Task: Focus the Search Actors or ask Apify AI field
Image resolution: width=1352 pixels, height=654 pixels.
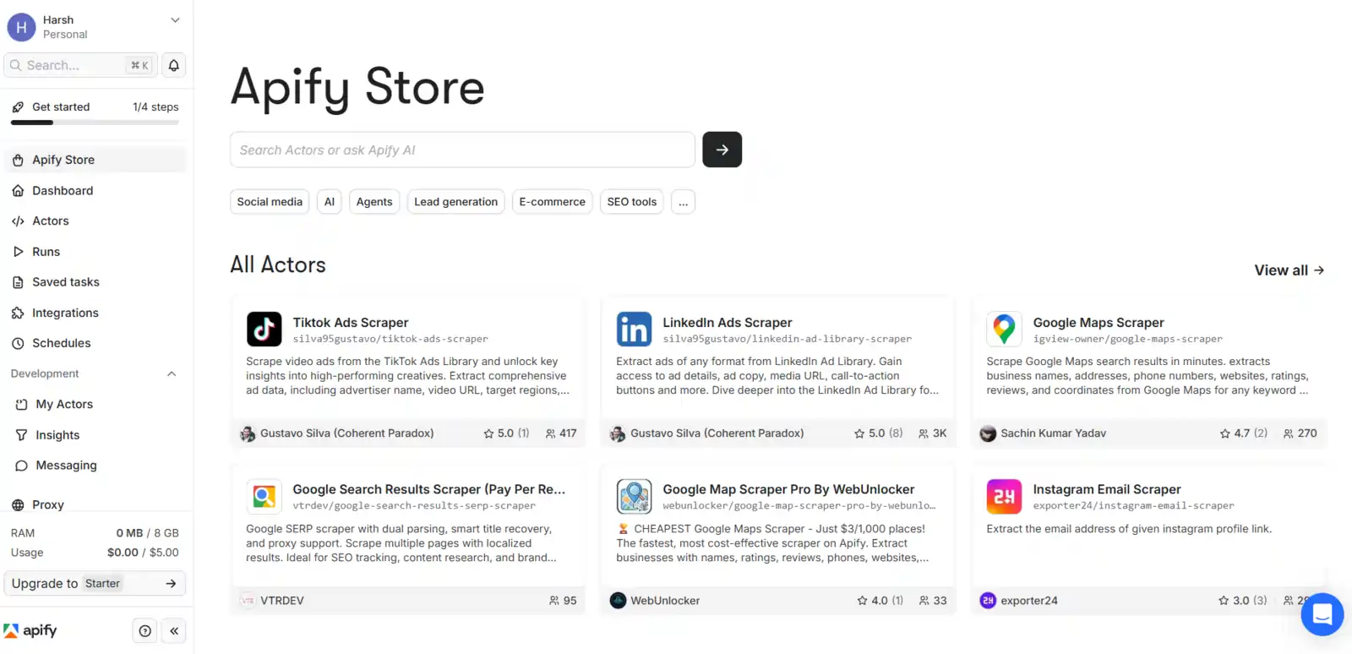Action: (462, 150)
